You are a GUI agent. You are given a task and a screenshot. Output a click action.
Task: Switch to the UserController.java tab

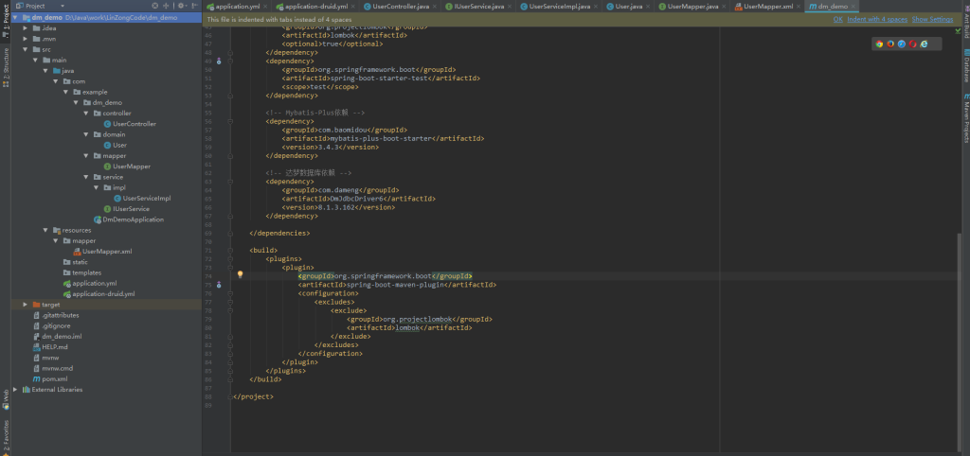coord(397,6)
